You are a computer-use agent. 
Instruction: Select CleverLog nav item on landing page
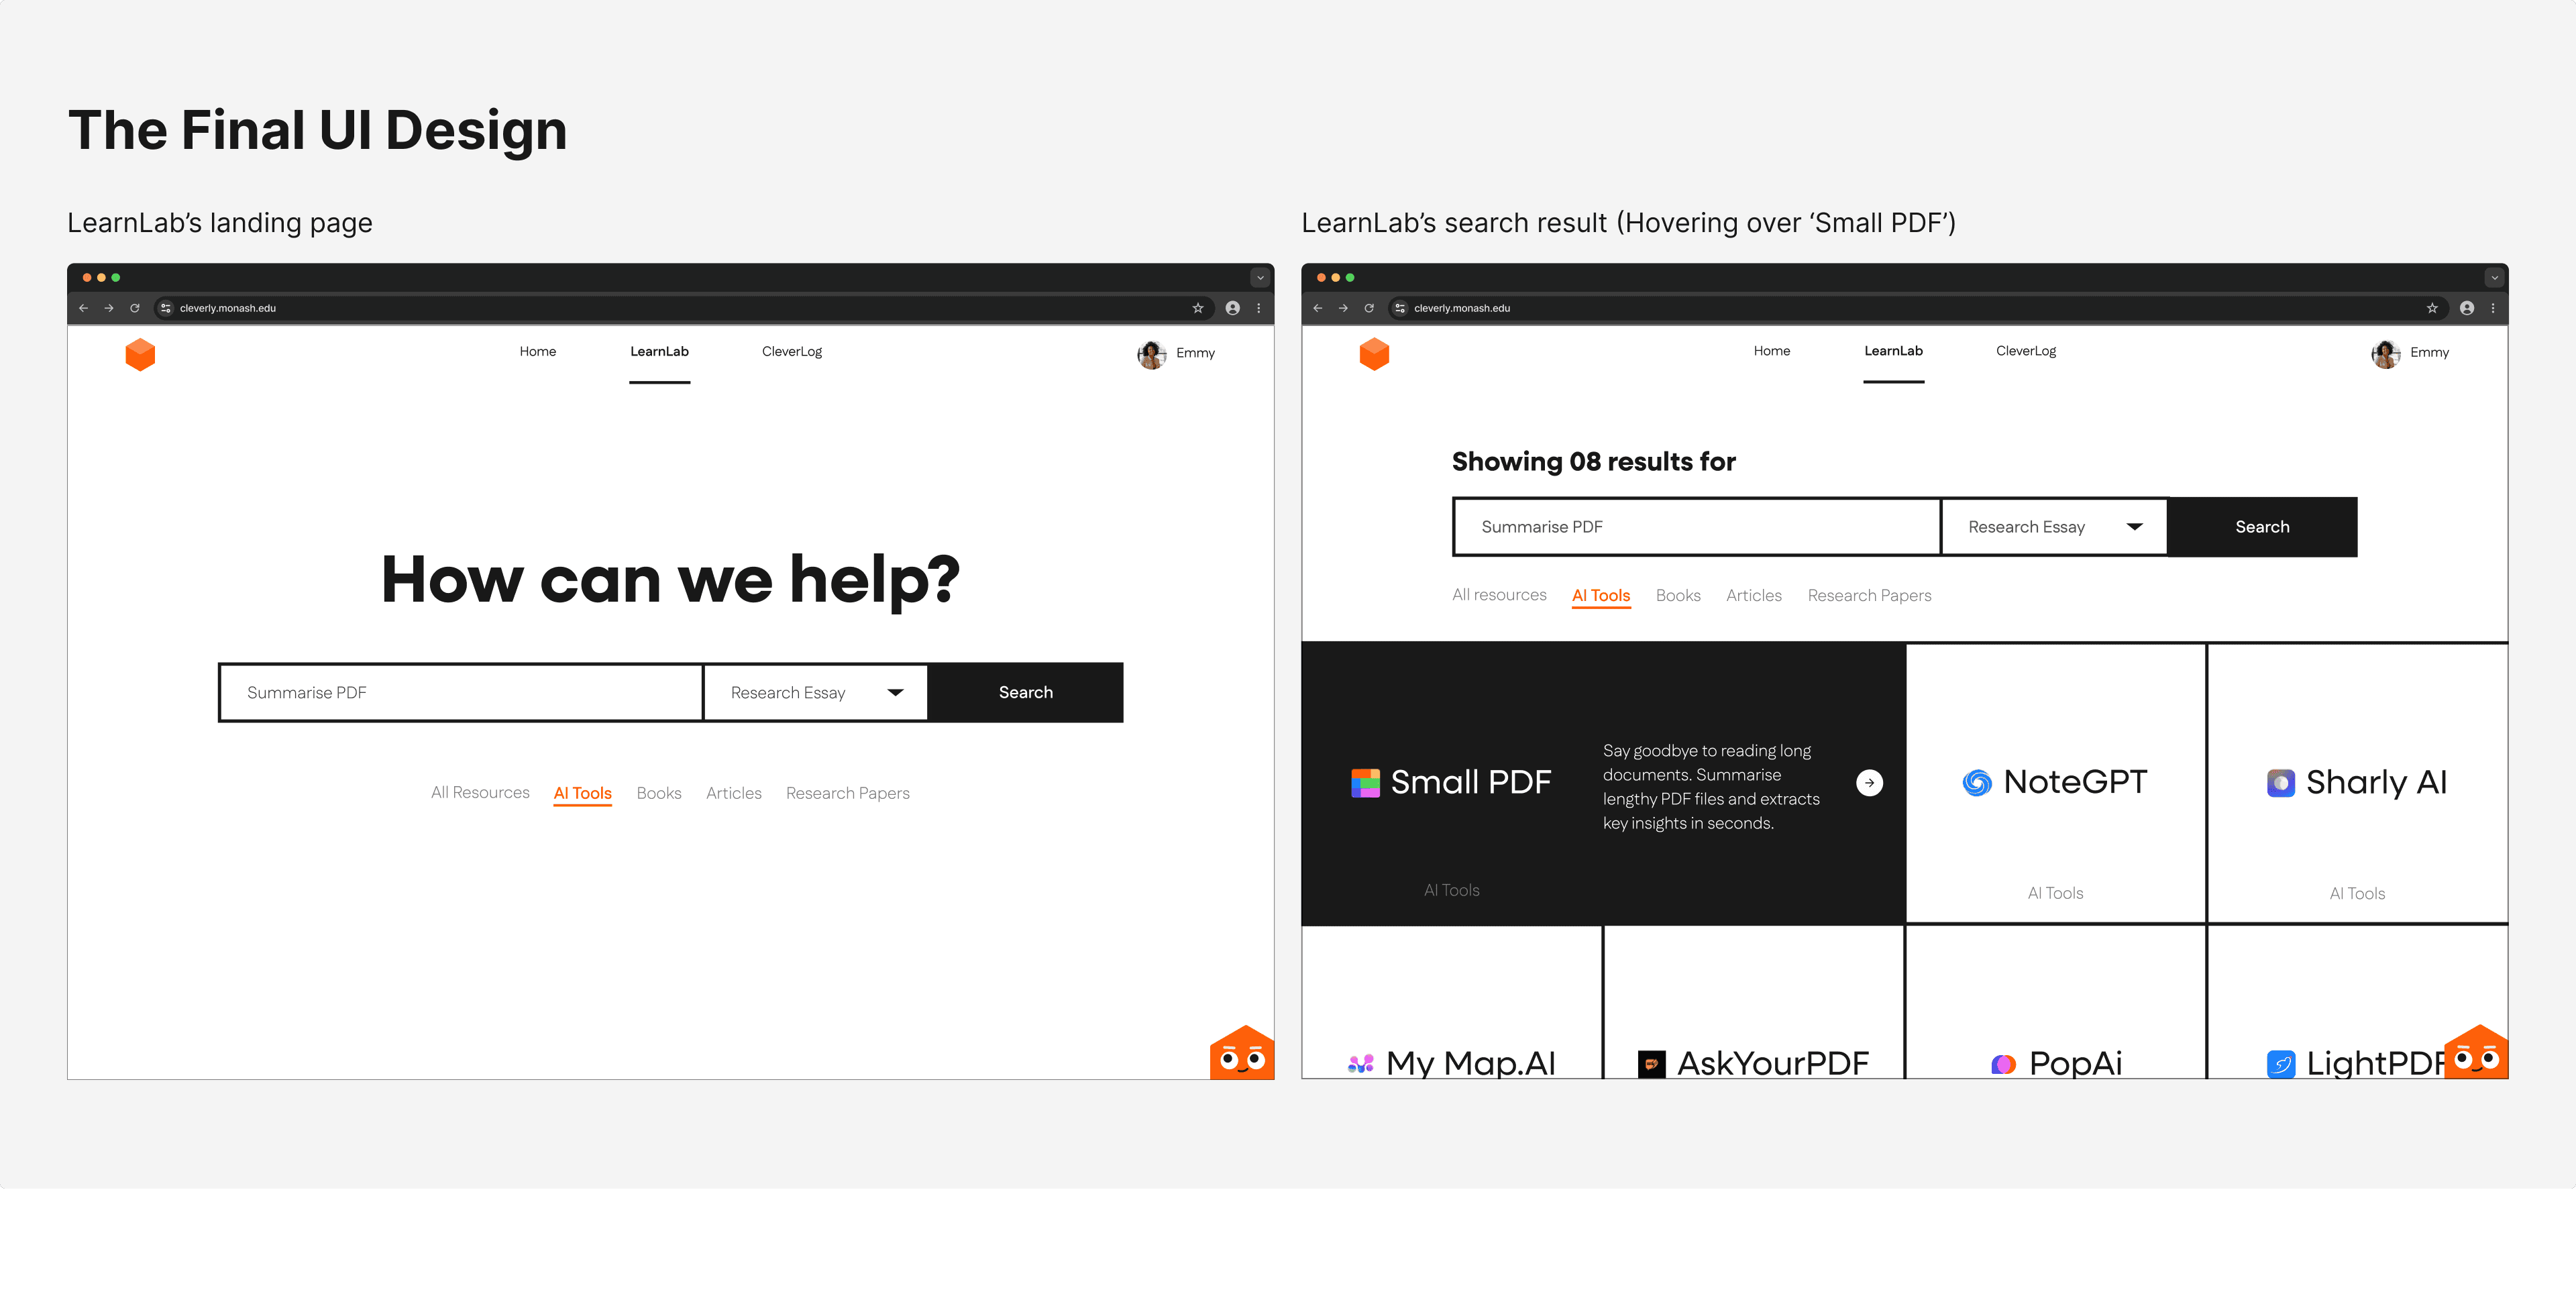(x=791, y=352)
